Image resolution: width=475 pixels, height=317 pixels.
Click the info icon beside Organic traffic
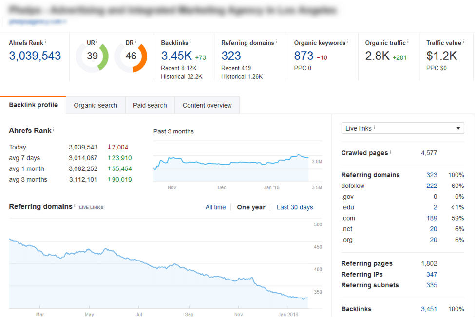tap(408, 41)
